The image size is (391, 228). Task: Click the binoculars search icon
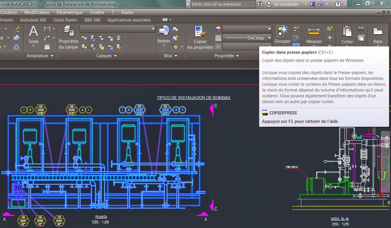click(260, 4)
